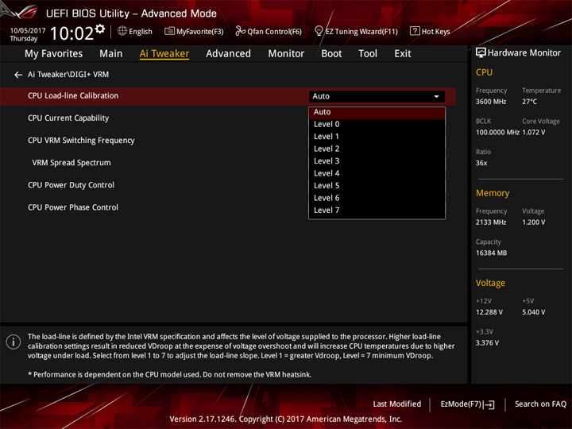Select CPU Power Duty Control setting
572x429 pixels.
(x=71, y=185)
